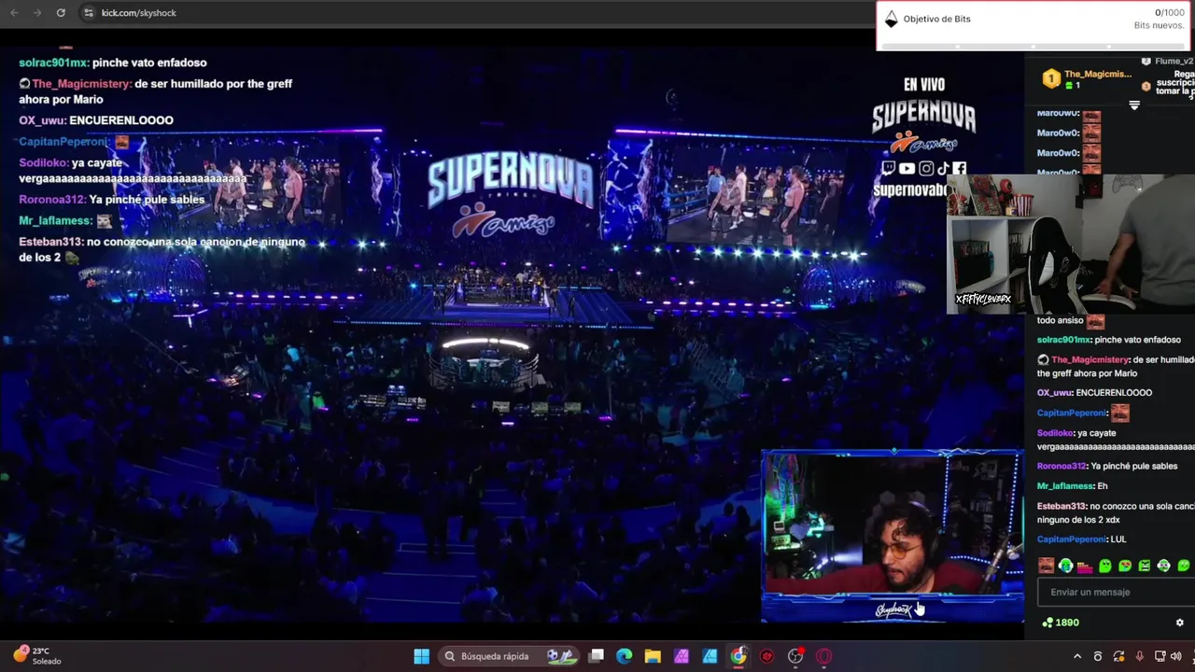
Task: Pick the green heart-eyes emote
Action: 1125,566
